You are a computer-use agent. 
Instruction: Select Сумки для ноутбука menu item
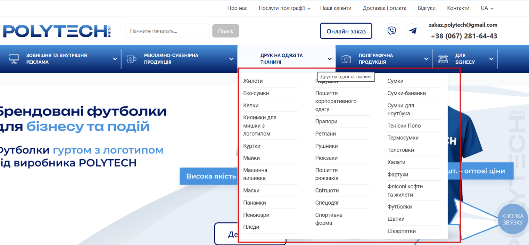tap(401, 109)
